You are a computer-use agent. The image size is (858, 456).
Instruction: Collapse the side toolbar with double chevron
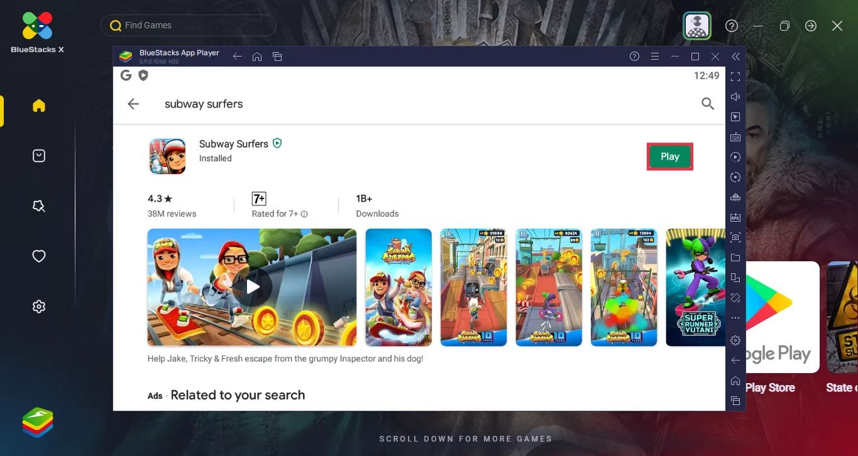click(x=735, y=57)
